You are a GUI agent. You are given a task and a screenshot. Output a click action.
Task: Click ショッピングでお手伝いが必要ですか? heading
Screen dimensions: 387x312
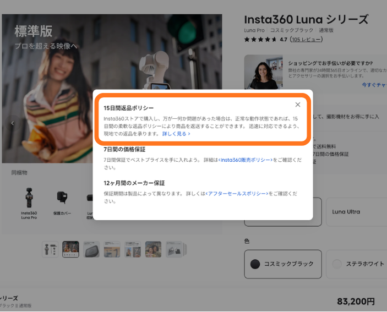pyautogui.click(x=330, y=63)
